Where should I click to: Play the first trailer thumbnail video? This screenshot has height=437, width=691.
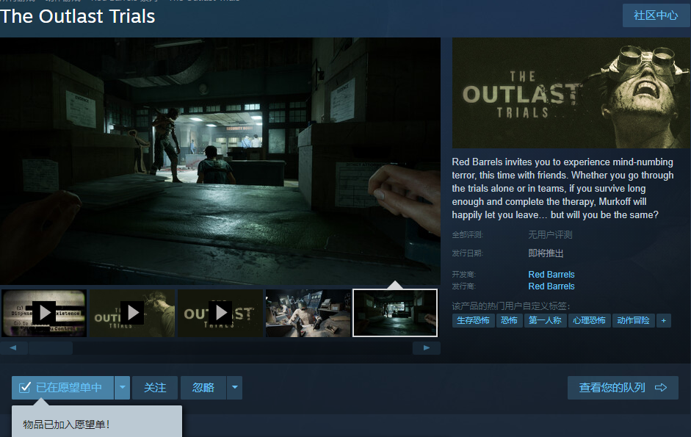[x=44, y=313]
